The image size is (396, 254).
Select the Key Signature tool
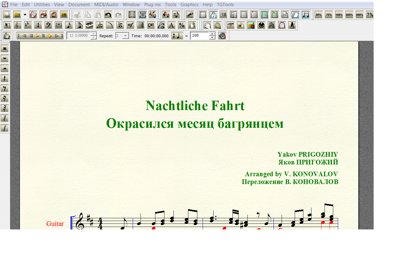tap(28, 25)
